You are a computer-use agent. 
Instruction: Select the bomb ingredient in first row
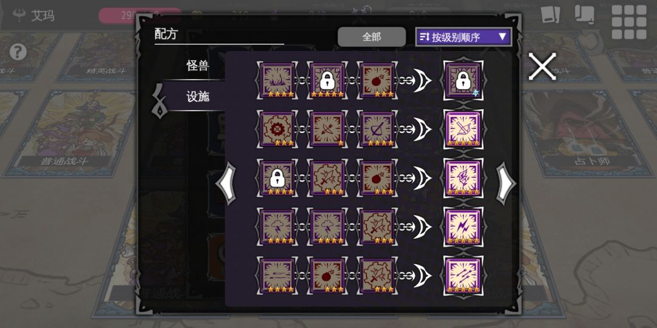377,80
